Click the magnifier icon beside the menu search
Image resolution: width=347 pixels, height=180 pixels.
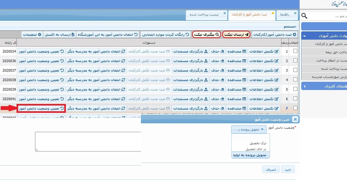tap(304, 16)
